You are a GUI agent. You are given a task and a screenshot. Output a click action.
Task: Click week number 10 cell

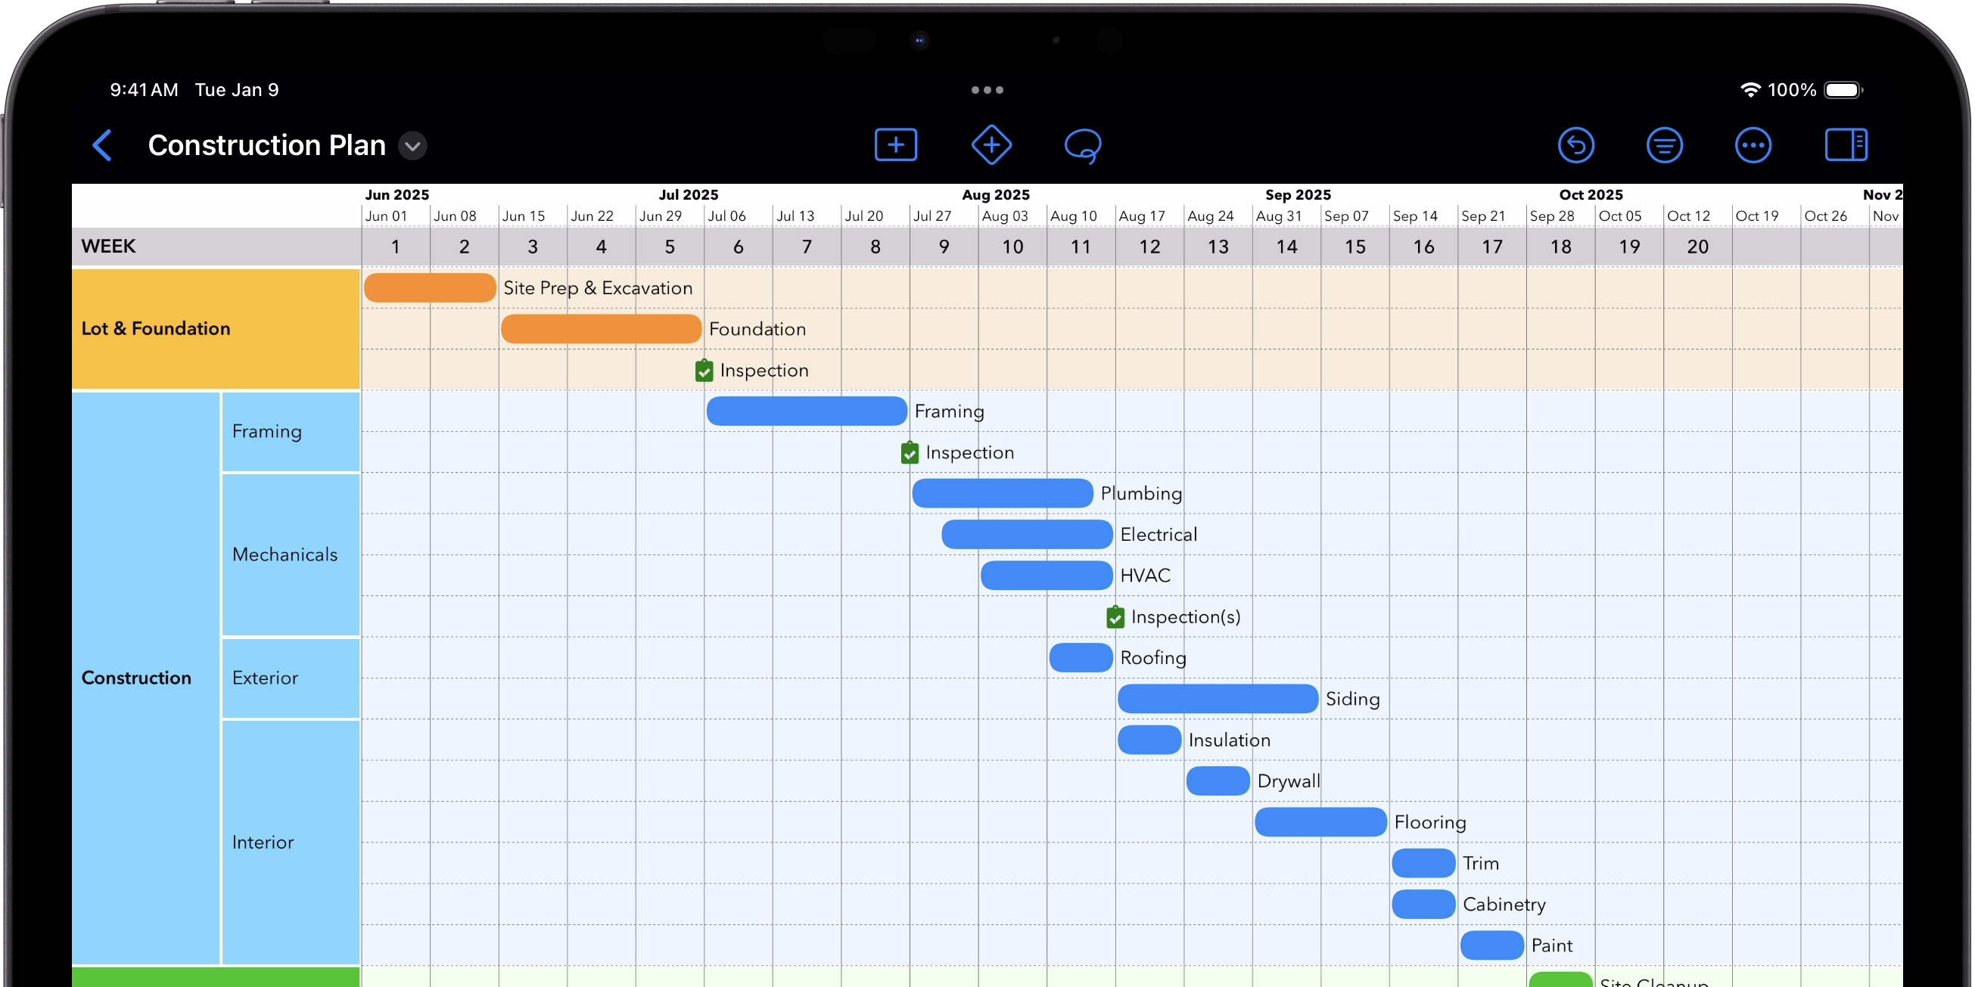1013,247
